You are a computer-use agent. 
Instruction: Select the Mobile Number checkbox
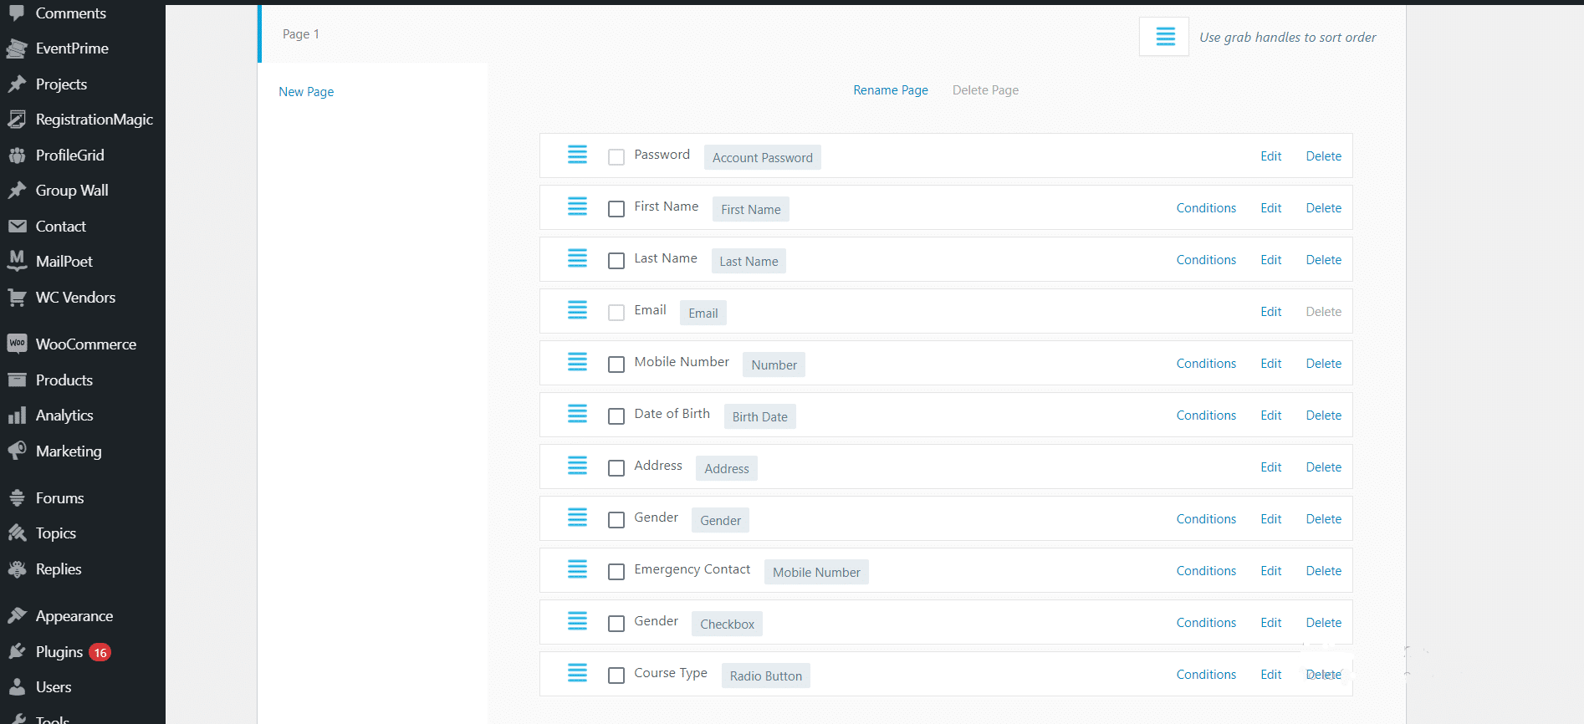coord(616,365)
